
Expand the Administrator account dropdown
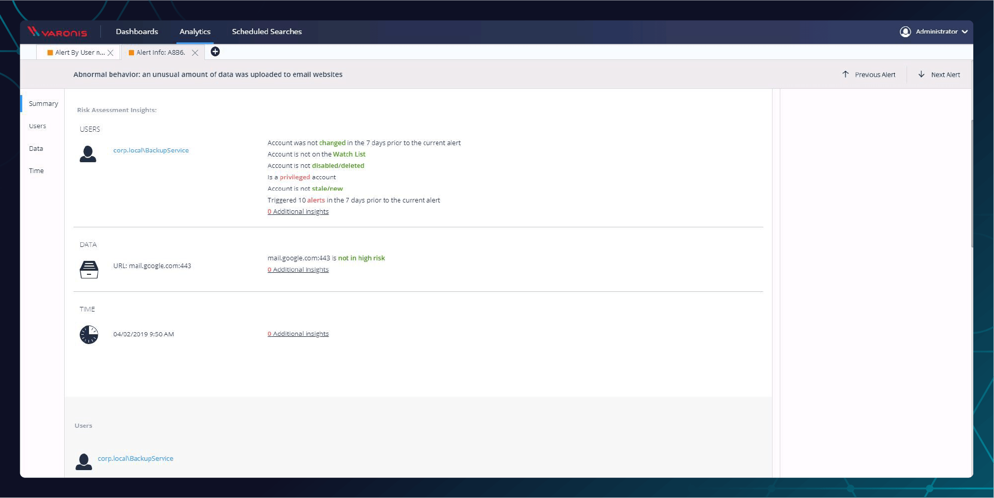tap(966, 32)
